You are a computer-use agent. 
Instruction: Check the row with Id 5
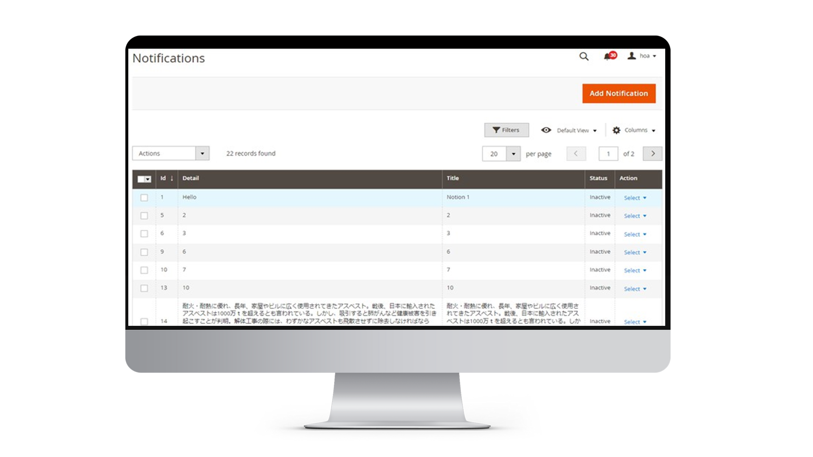pyautogui.click(x=144, y=216)
